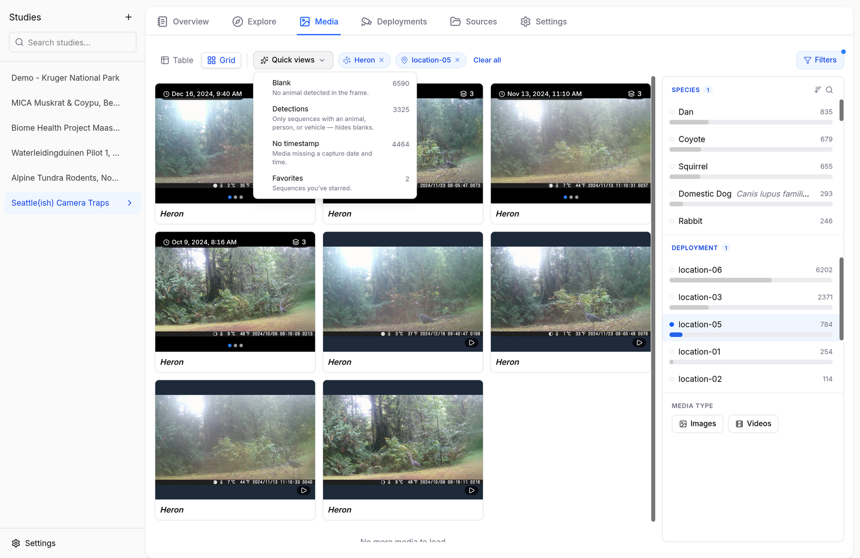
Task: Toggle the Videos media type
Action: [753, 424]
